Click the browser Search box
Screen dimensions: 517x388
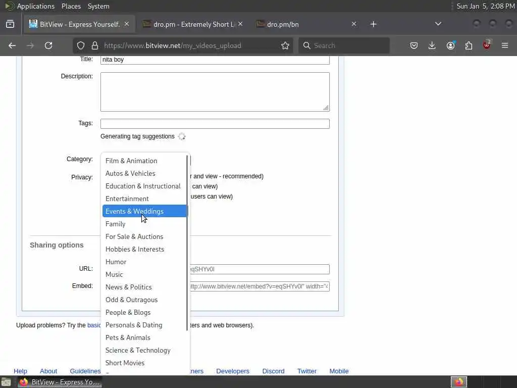(x=344, y=45)
